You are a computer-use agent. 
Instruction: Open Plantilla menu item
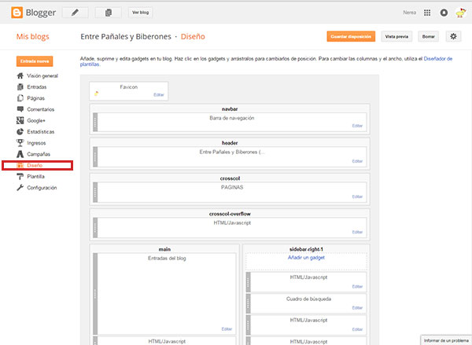(36, 177)
